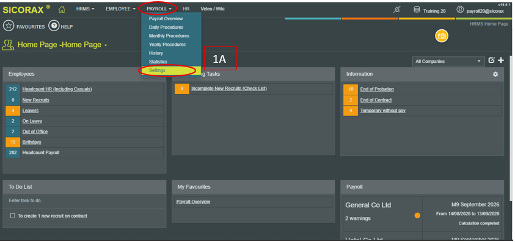Open the Birthdays link
This screenshot has width=515, height=242.
(32, 142)
